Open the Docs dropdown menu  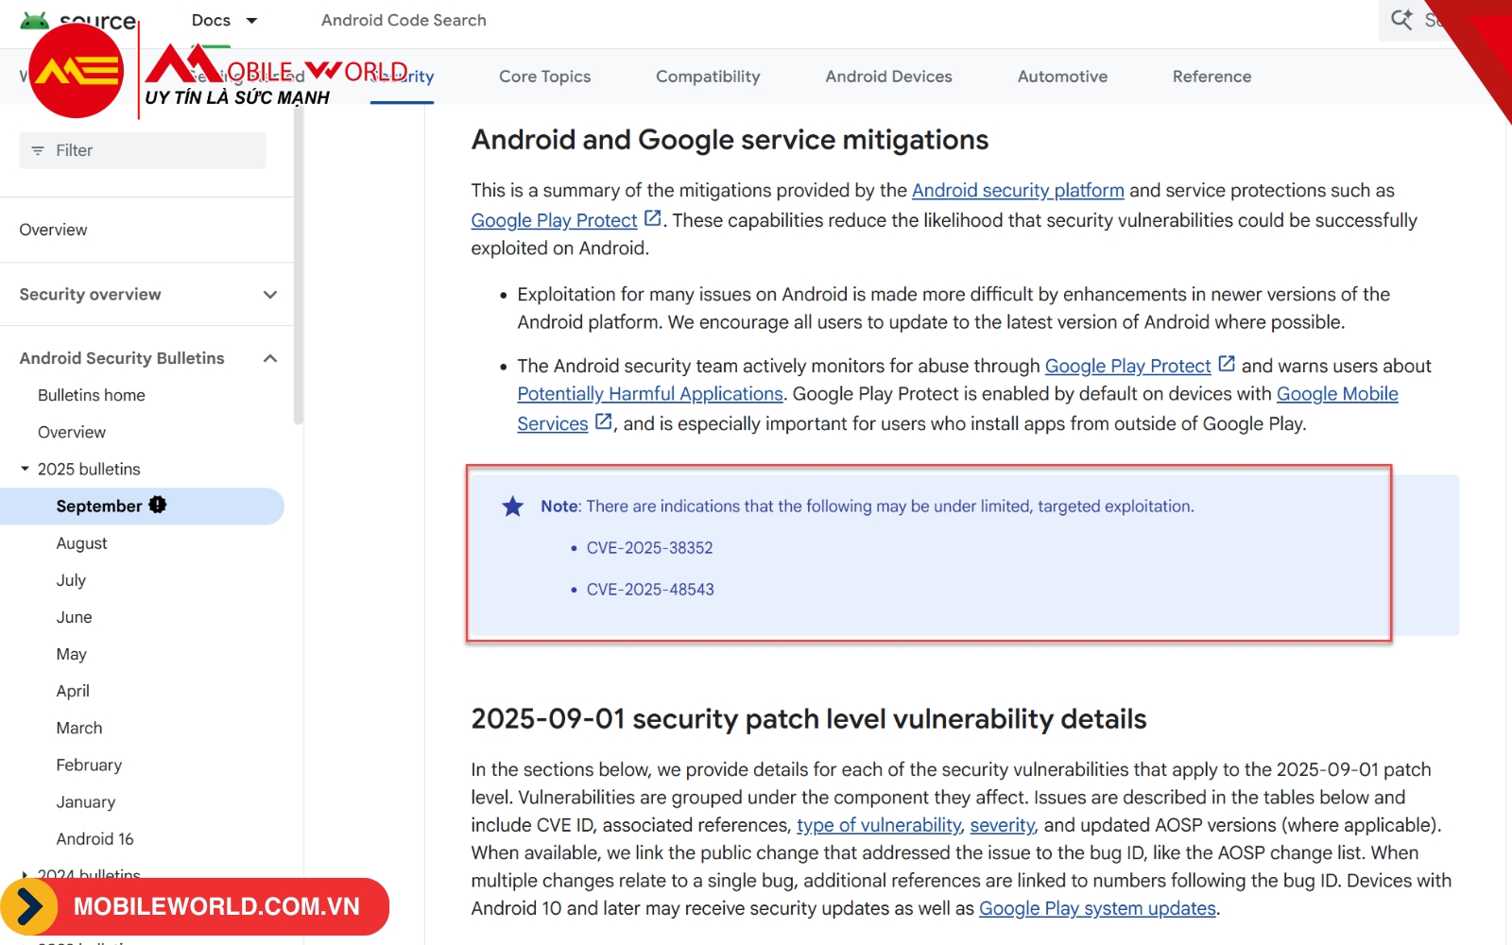point(224,20)
